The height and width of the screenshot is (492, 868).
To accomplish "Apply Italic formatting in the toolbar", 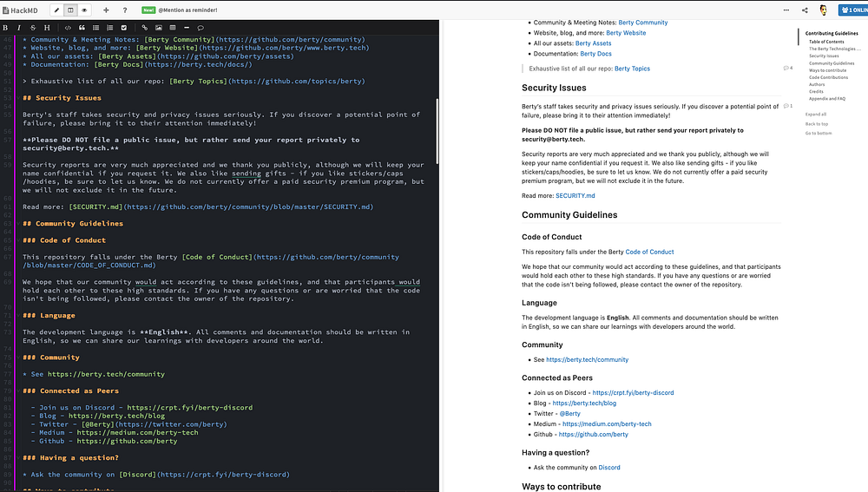I will pyautogui.click(x=19, y=28).
